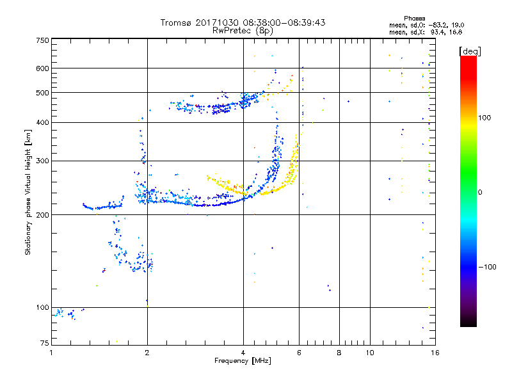Click the x-axis tick label '10'
The height and width of the screenshot is (384, 512).
pyautogui.click(x=370, y=353)
